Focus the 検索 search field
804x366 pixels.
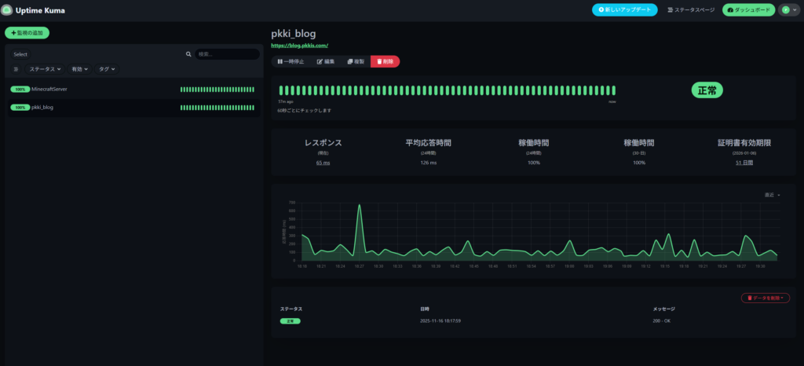point(227,54)
